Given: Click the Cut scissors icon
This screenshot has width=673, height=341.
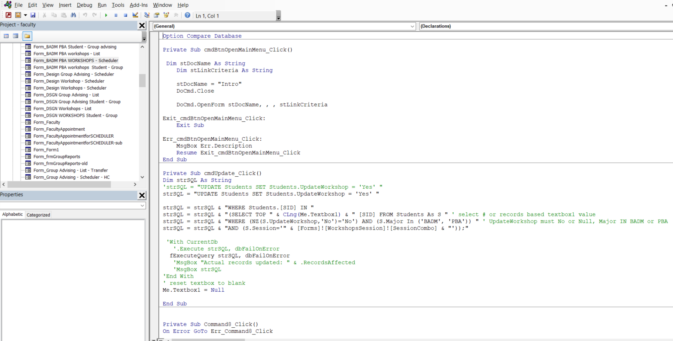Looking at the screenshot, I should [44, 15].
